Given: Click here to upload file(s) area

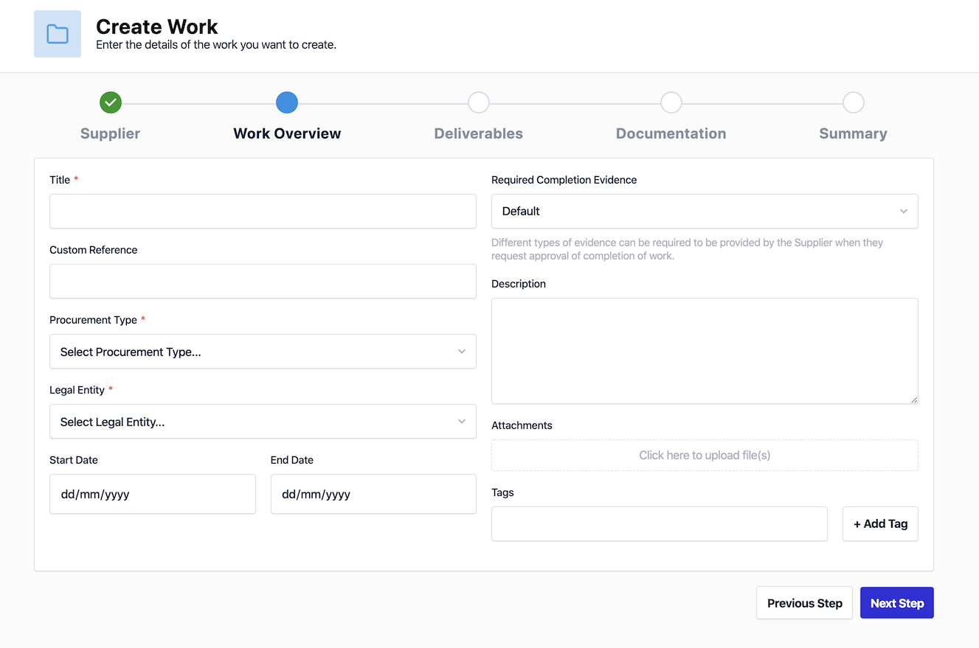Looking at the screenshot, I should [x=705, y=456].
